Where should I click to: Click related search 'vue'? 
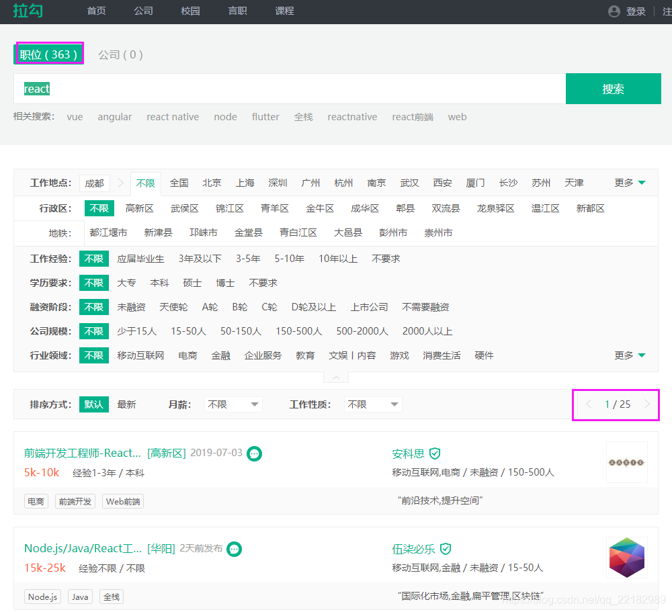point(75,117)
